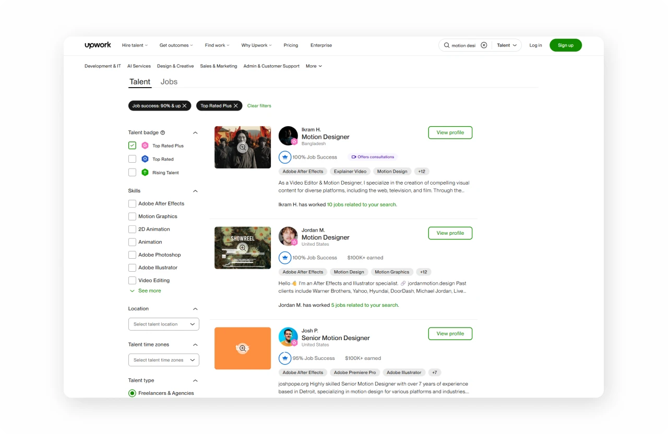This screenshot has width=668, height=434.
Task: Open the Design & Creative category
Action: [175, 66]
